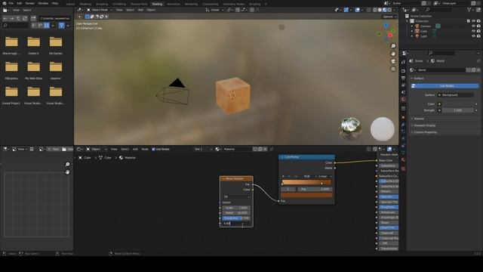This screenshot has height=272, width=483.
Task: Open the EA Games folder
Action: click(56, 45)
